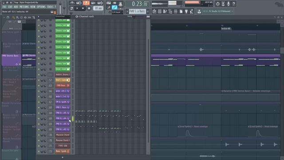This screenshot has width=284, height=160.
Task: Toggle the metronome icon
Action: [x=72, y=3]
